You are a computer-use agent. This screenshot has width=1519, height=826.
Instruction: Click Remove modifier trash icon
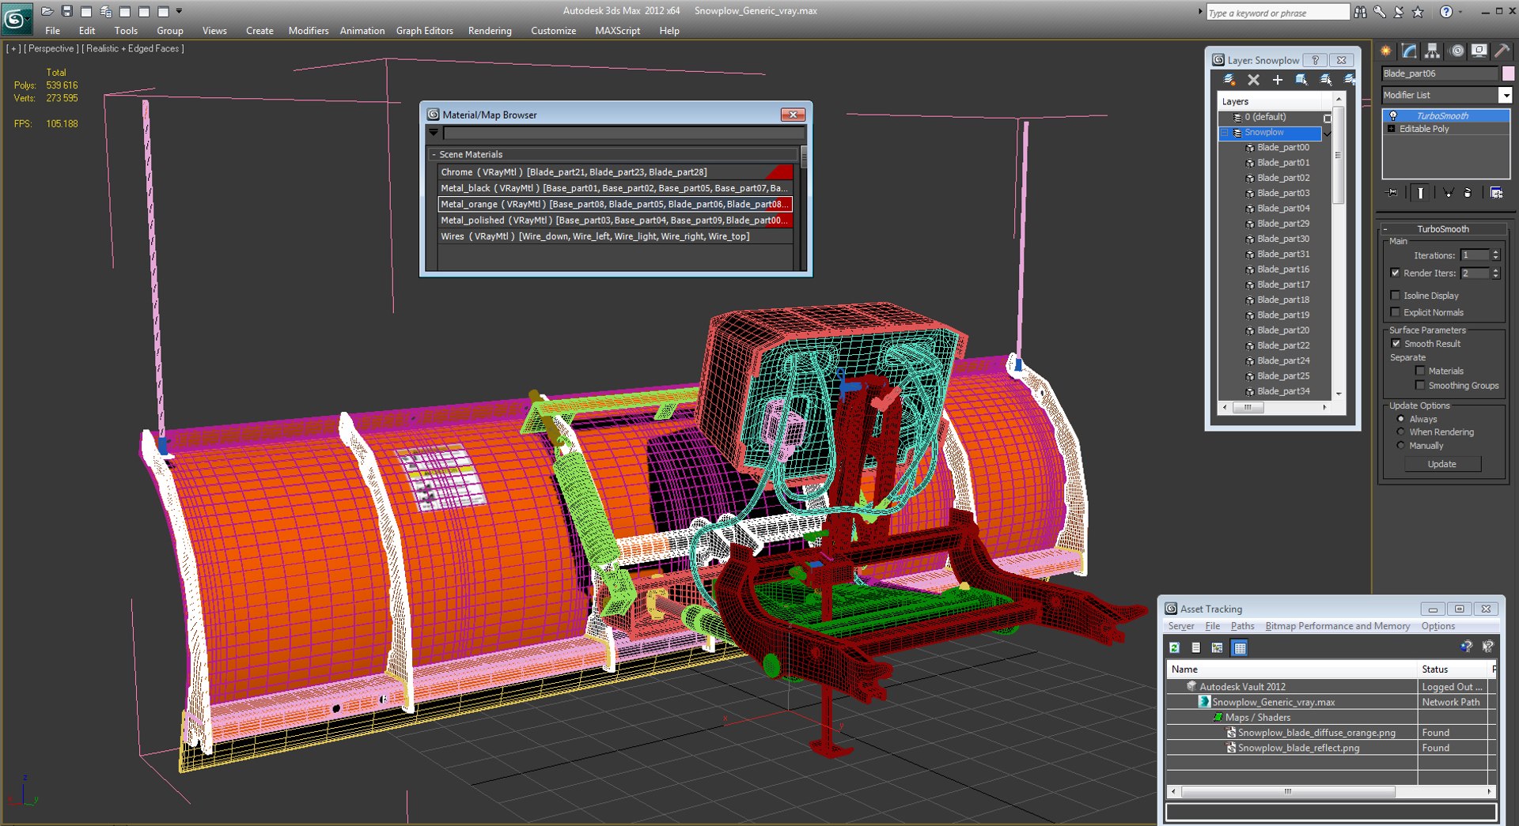(1468, 193)
